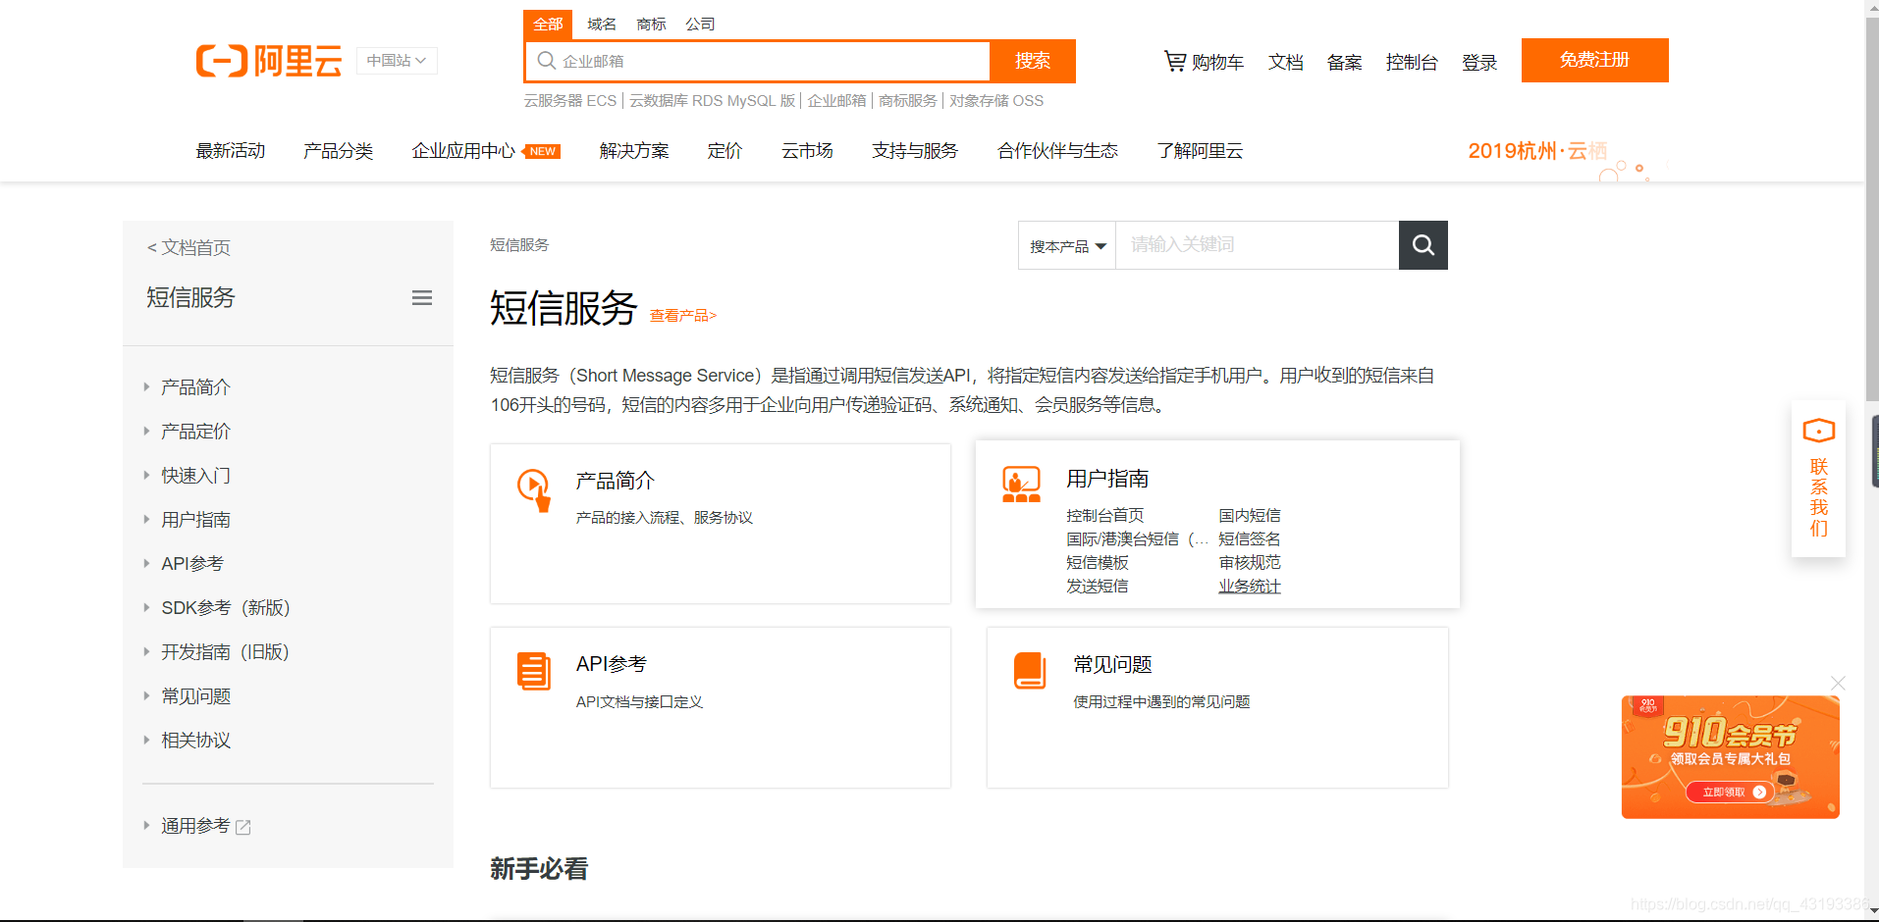
Task: Open 定价 in main navigation
Action: 725,151
